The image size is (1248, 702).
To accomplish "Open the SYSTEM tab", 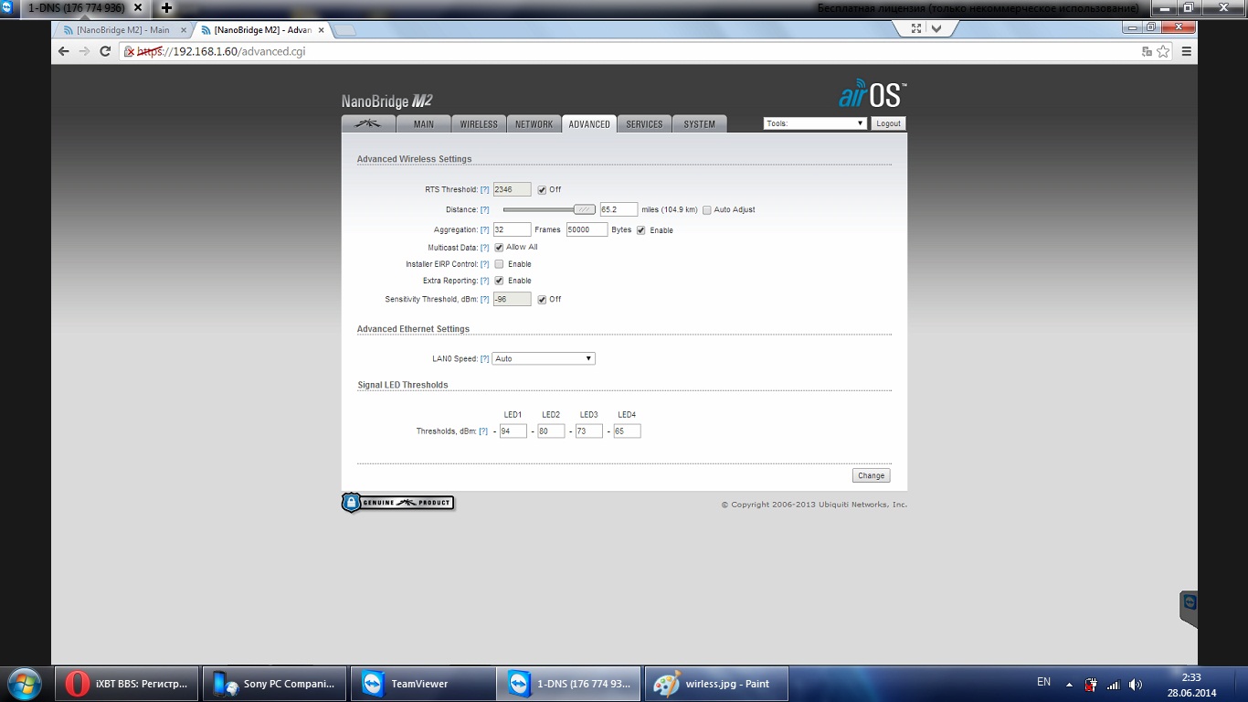I will coord(700,124).
